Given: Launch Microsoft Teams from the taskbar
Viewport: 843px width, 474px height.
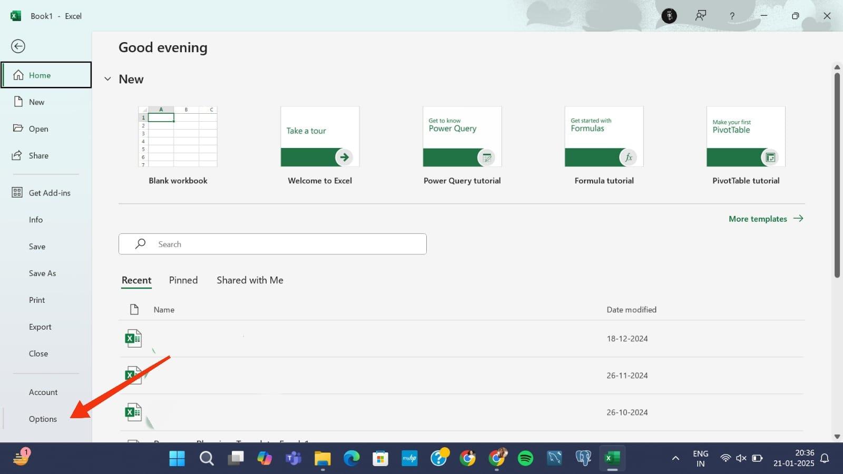Looking at the screenshot, I should 293,458.
